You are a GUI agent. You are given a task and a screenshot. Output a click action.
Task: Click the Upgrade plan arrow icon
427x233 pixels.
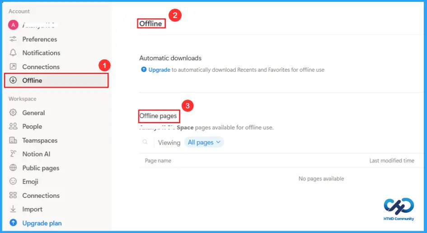pyautogui.click(x=13, y=223)
